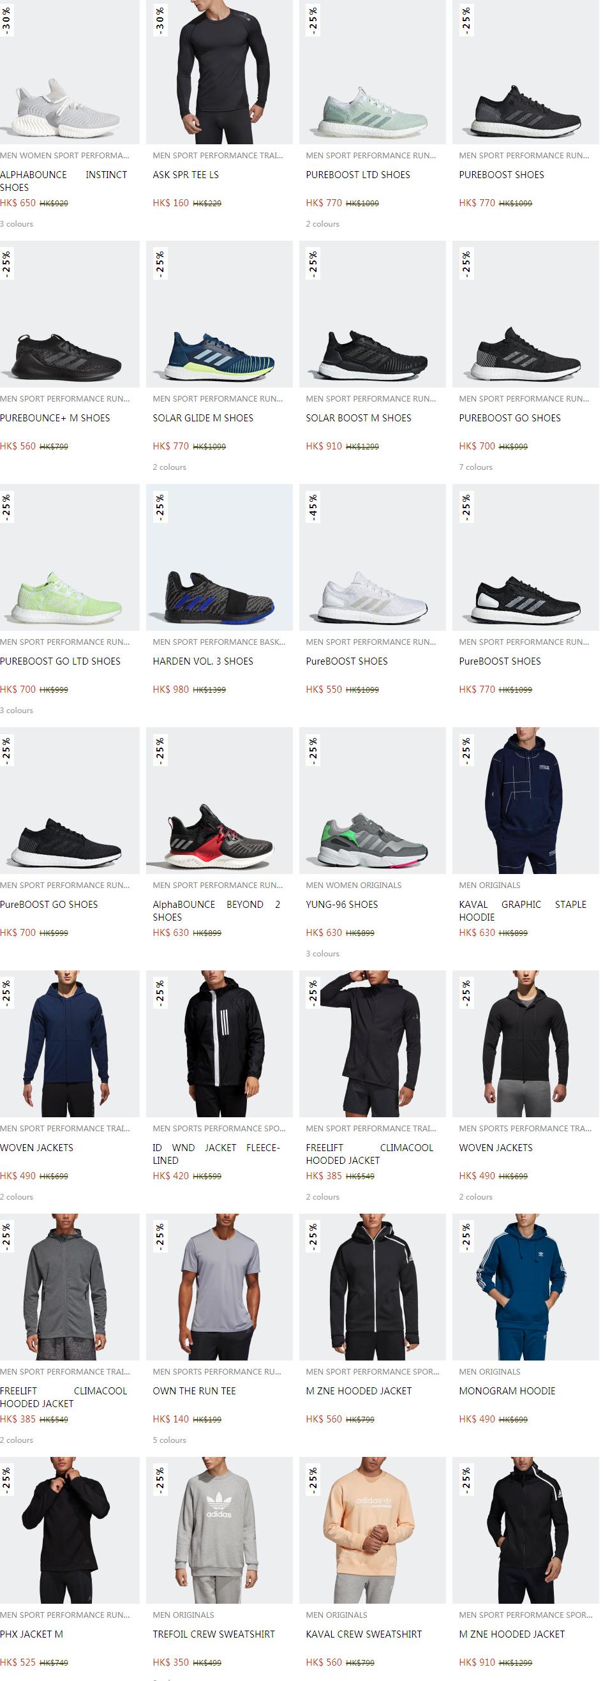
Task: Open the mint green Pureboost LTD Shoes image
Action: (372, 72)
